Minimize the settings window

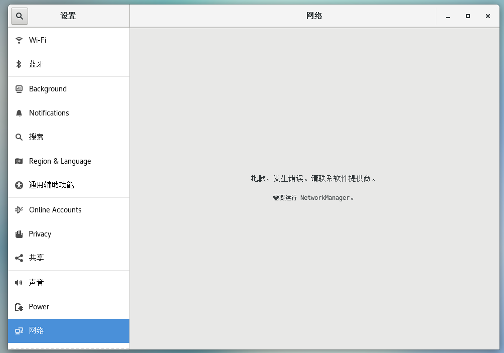[x=448, y=16]
